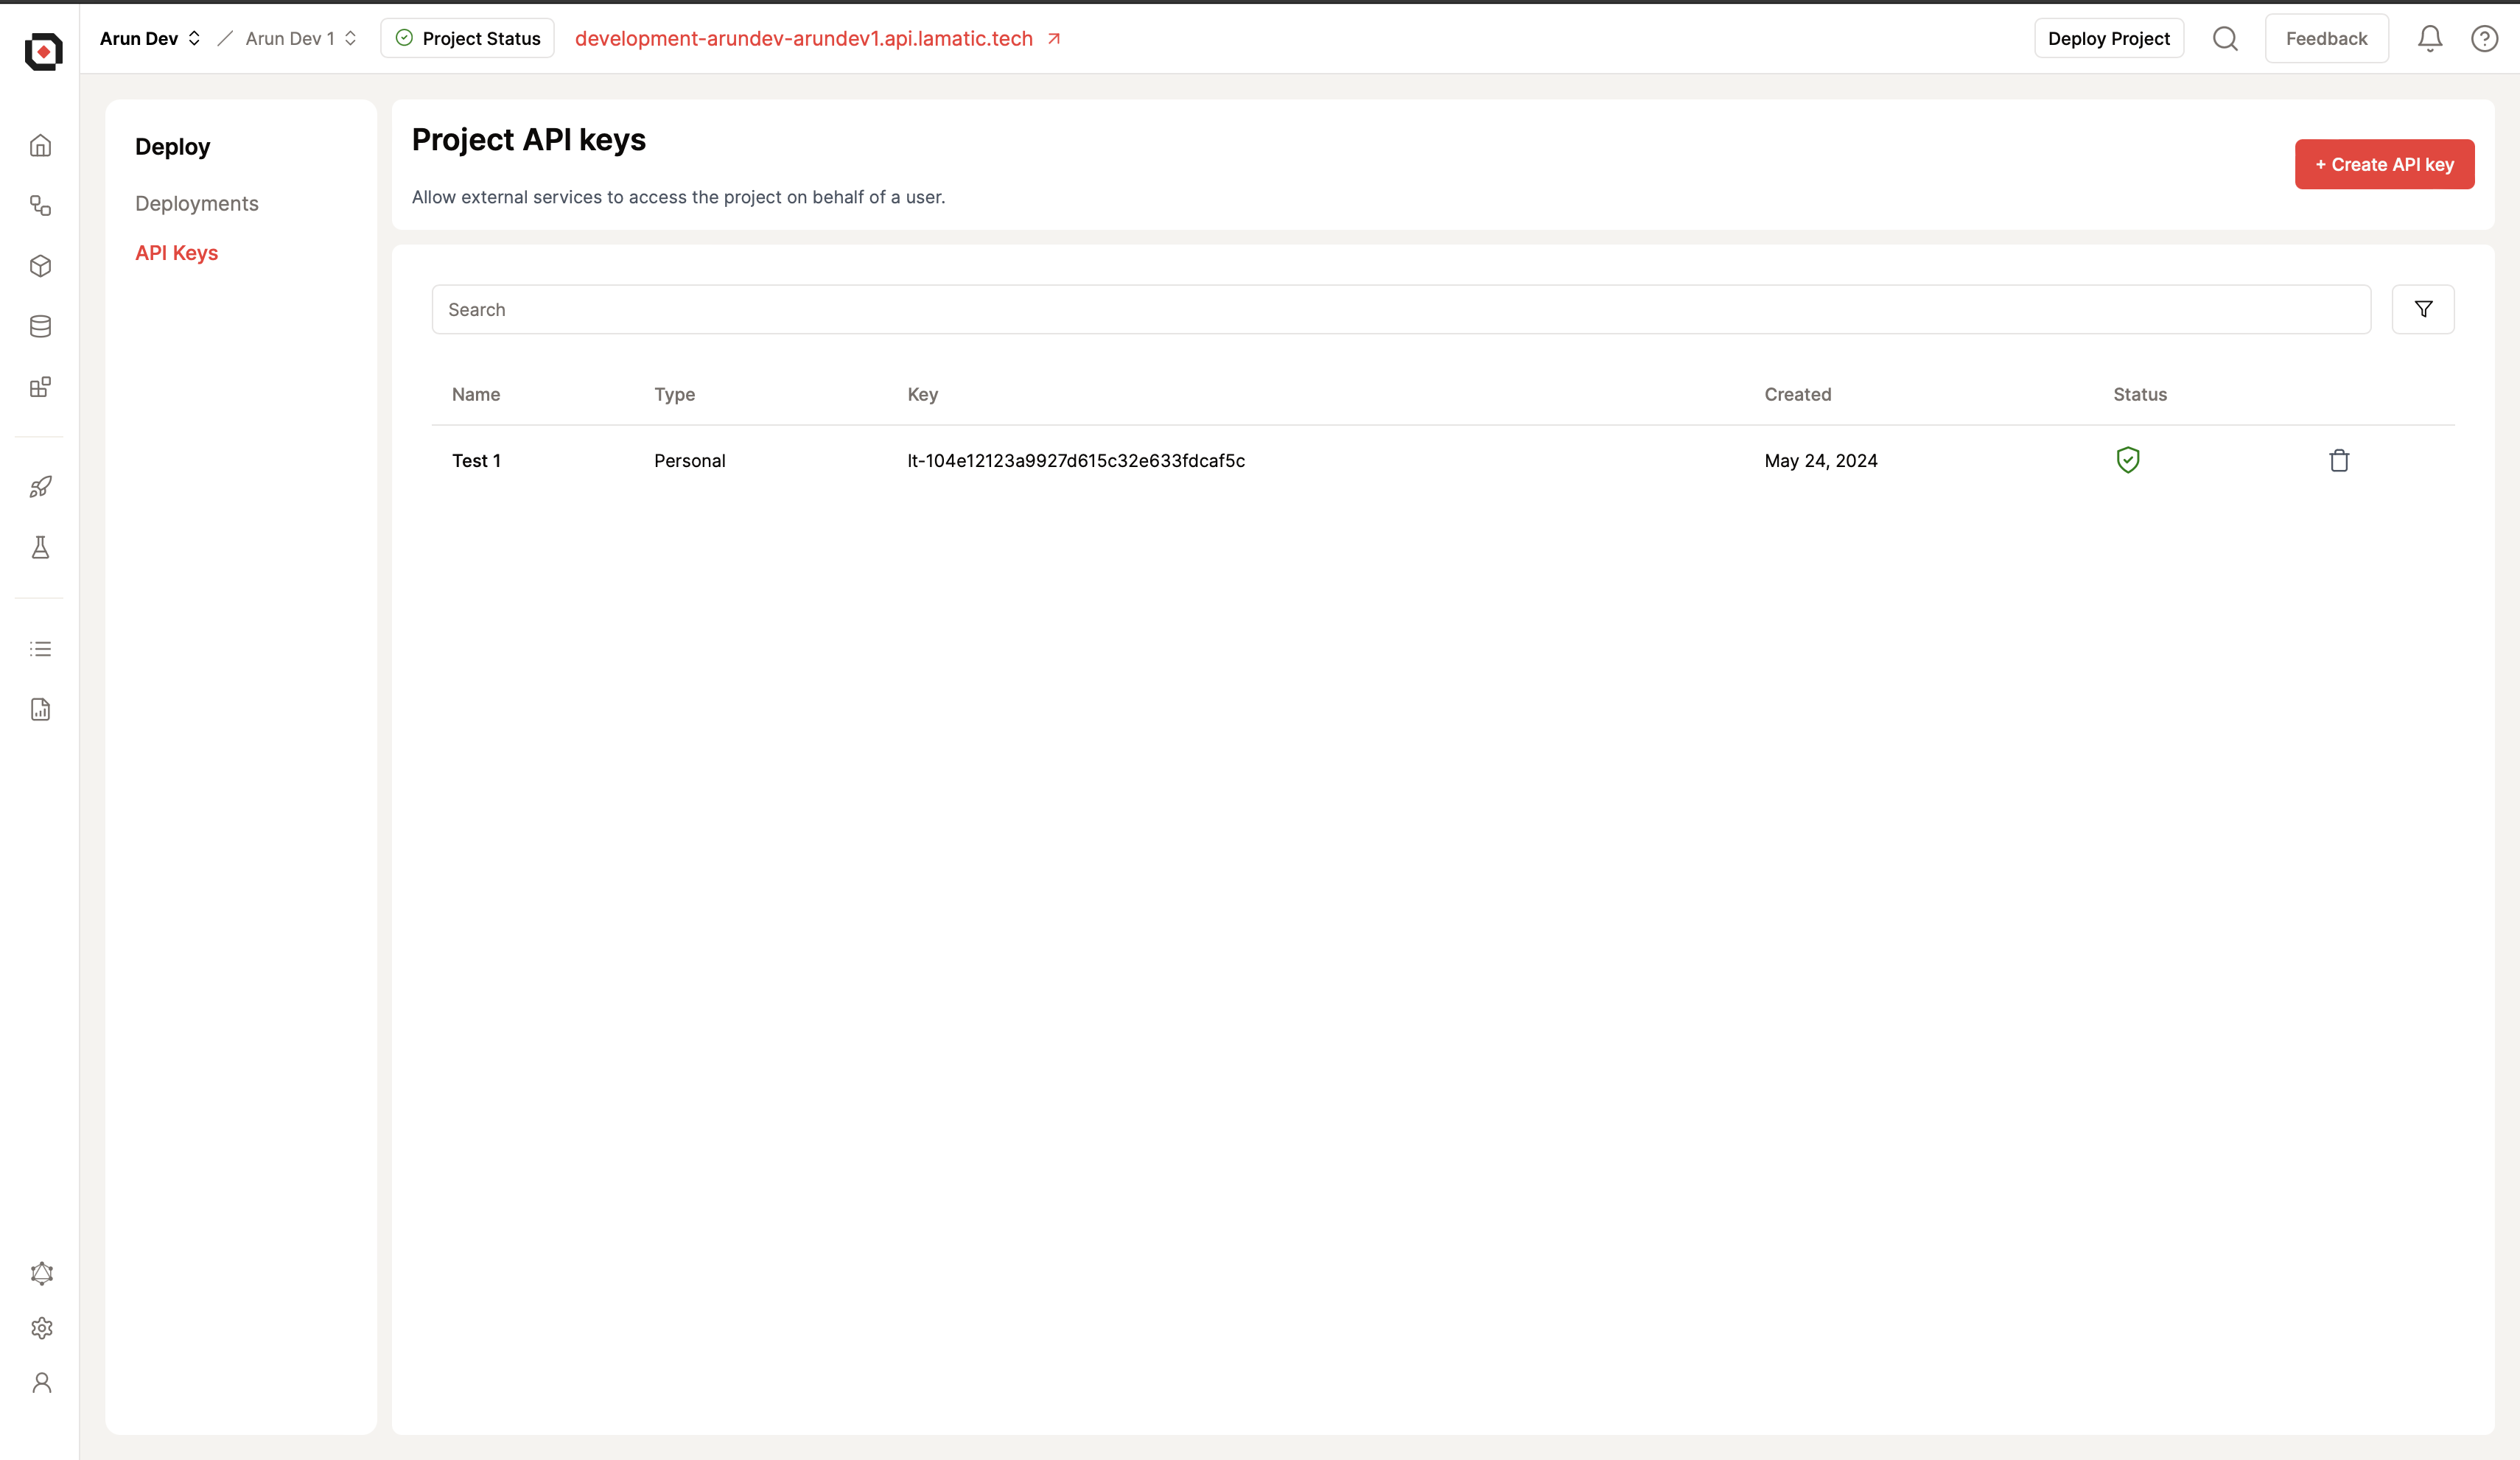Image resolution: width=2520 pixels, height=1460 pixels.
Task: Click the Deployments menu item
Action: coord(197,203)
